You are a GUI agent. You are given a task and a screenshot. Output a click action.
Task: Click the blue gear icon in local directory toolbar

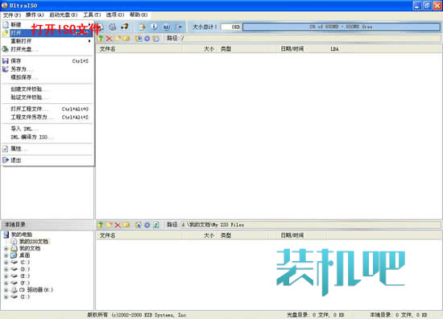[147, 225]
